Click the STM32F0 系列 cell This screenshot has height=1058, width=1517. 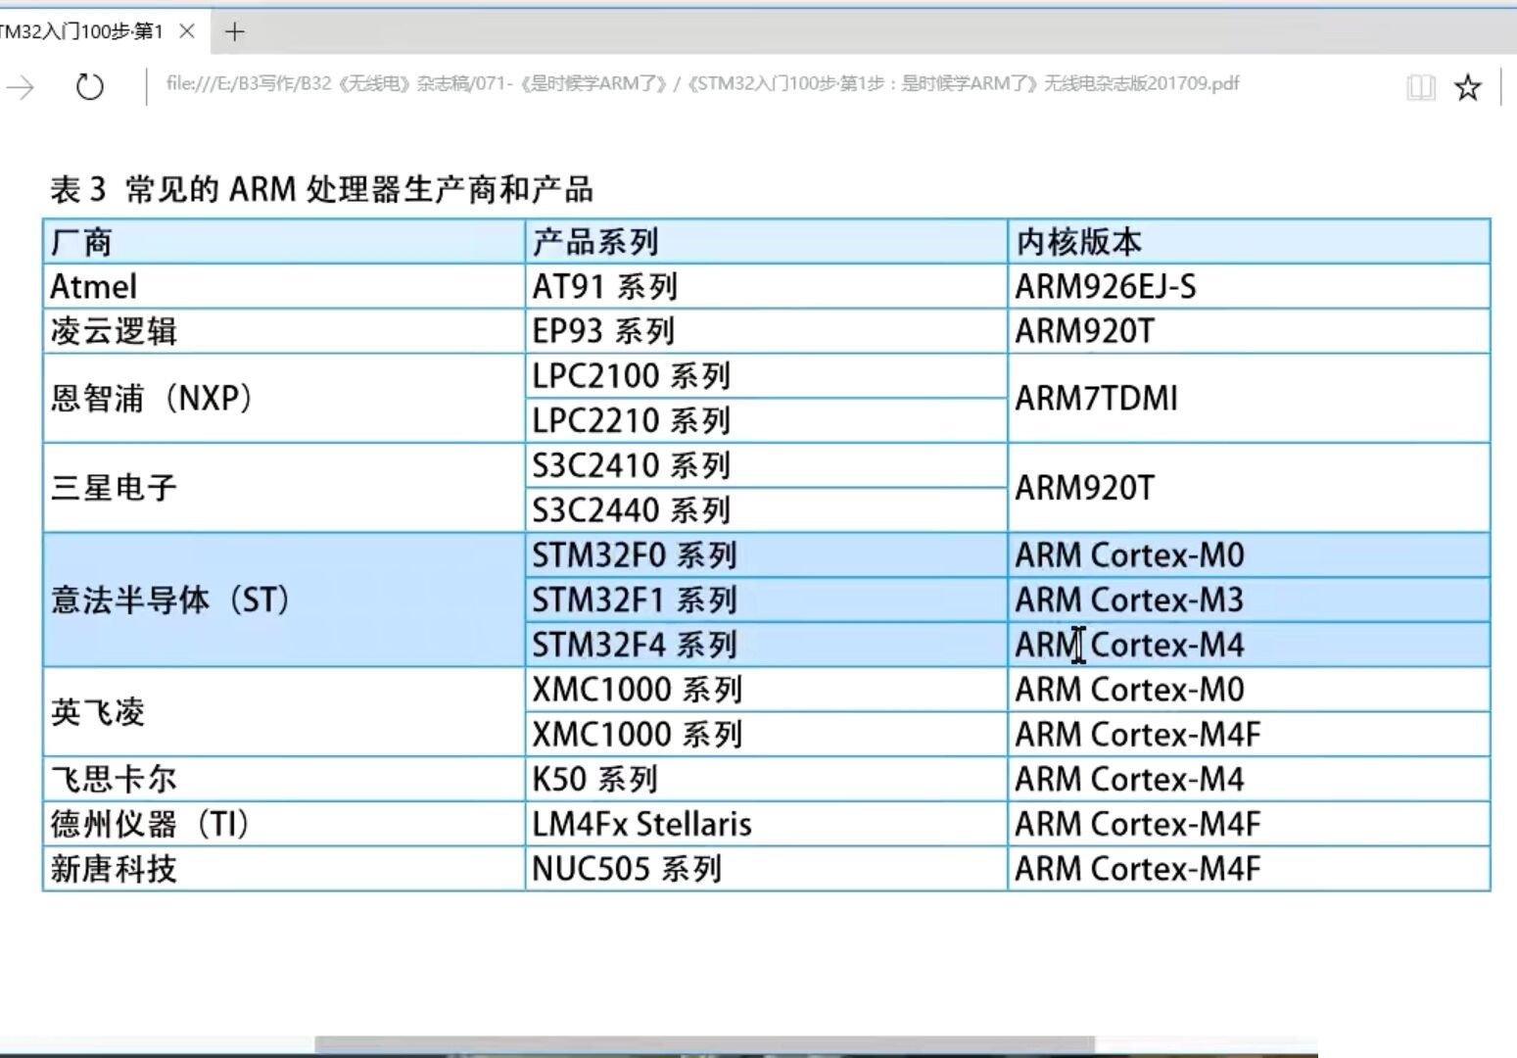pyautogui.click(x=766, y=555)
